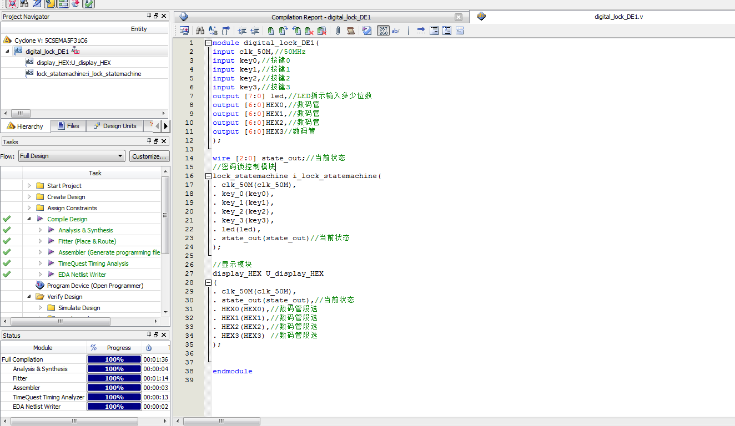Collapse digital_lock_DE1 hierarchy tree node
This screenshot has width=735, height=426.
point(8,51)
